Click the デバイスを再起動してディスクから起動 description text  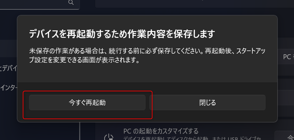[x=192, y=138]
